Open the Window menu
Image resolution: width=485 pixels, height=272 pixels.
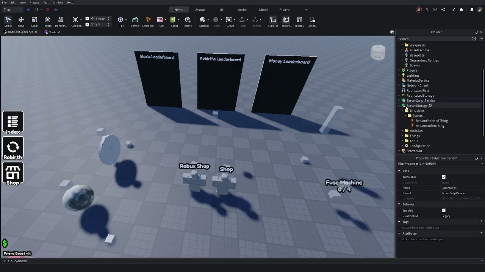pyautogui.click(x=58, y=3)
